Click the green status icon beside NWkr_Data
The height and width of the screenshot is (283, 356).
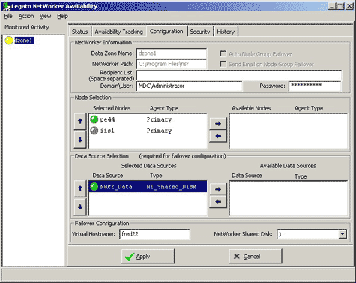94,187
